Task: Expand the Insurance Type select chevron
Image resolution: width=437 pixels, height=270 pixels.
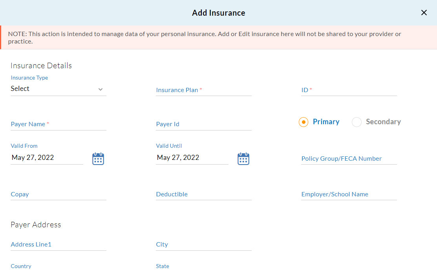Action: pyautogui.click(x=101, y=89)
